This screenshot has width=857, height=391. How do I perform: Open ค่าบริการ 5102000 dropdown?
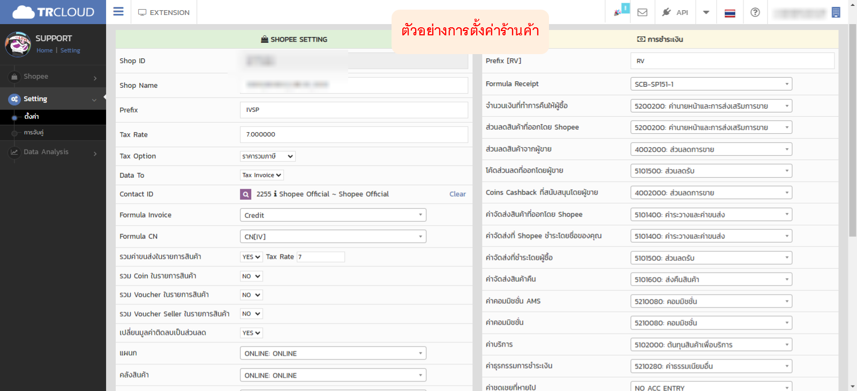point(711,345)
